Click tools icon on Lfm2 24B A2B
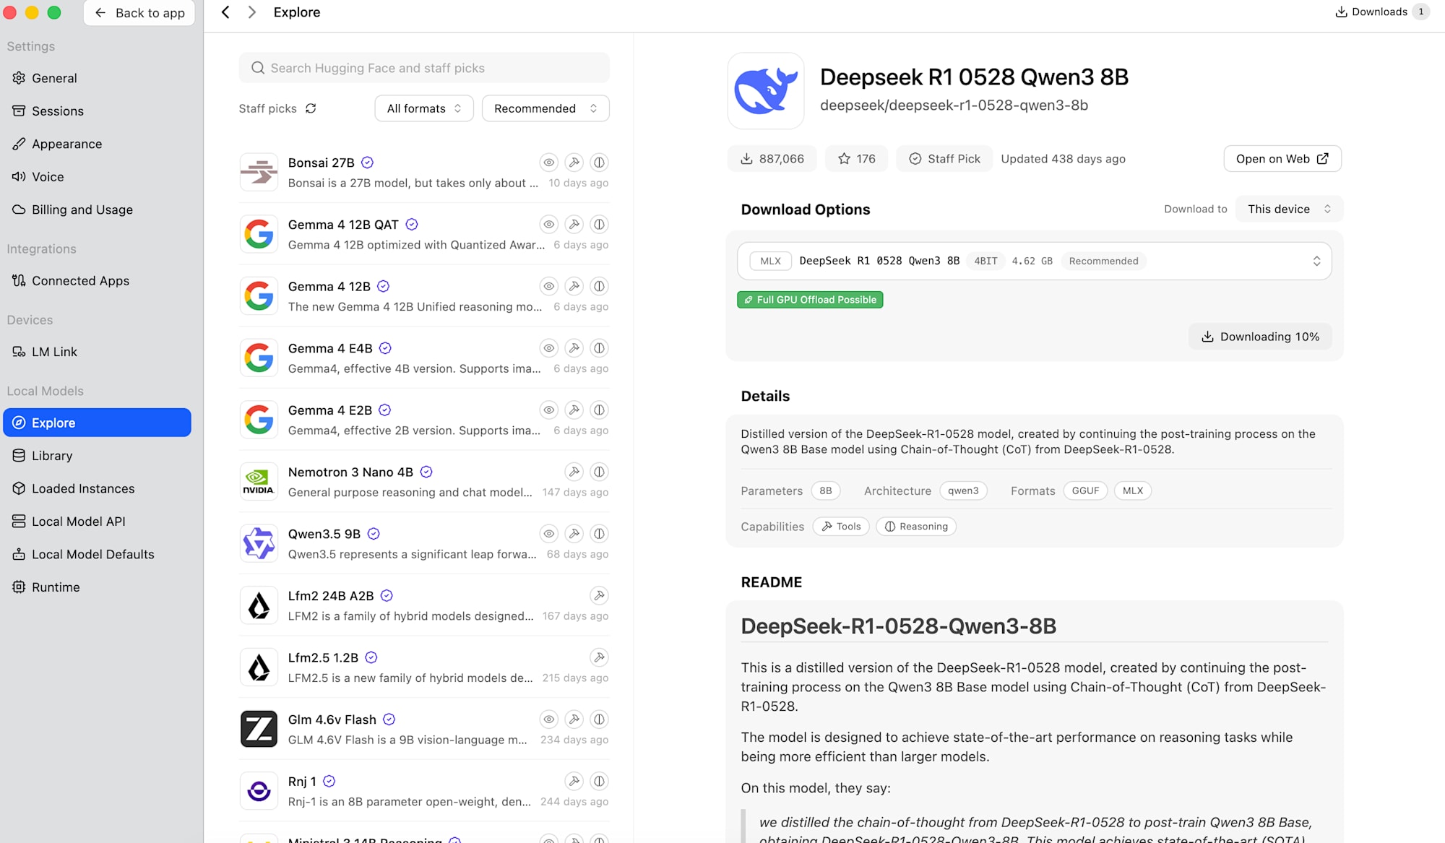1445x843 pixels. click(599, 596)
